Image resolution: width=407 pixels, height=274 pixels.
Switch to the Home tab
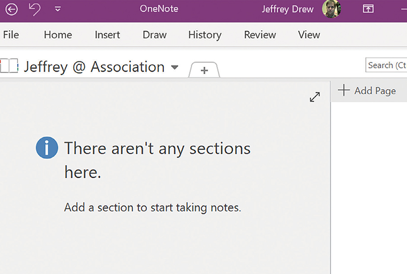coord(58,35)
